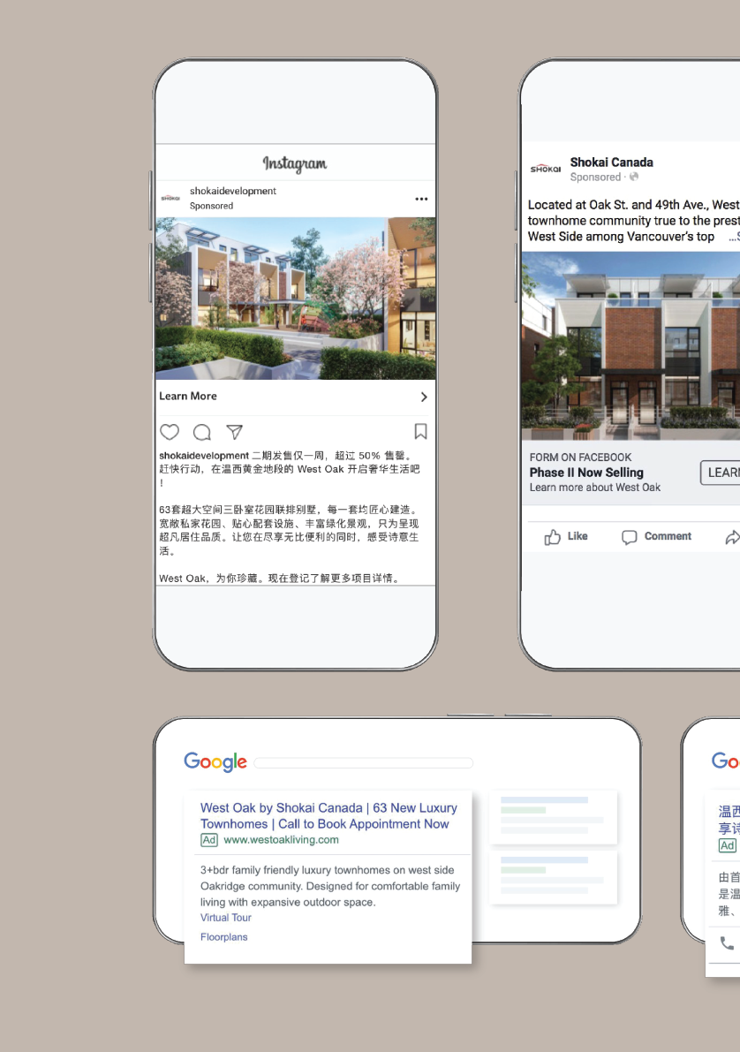
Task: Save the Instagram post with the bookmark icon
Action: pos(420,431)
